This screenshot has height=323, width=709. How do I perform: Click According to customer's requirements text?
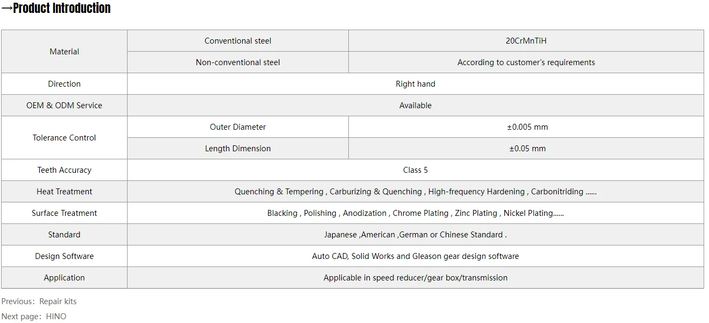tap(526, 62)
